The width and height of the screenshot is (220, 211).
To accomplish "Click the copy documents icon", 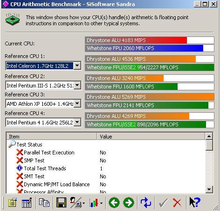I will click(x=44, y=203).
